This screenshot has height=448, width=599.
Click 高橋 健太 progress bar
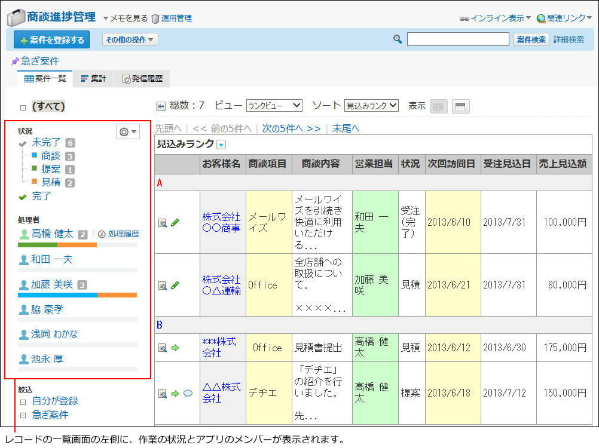click(x=78, y=245)
